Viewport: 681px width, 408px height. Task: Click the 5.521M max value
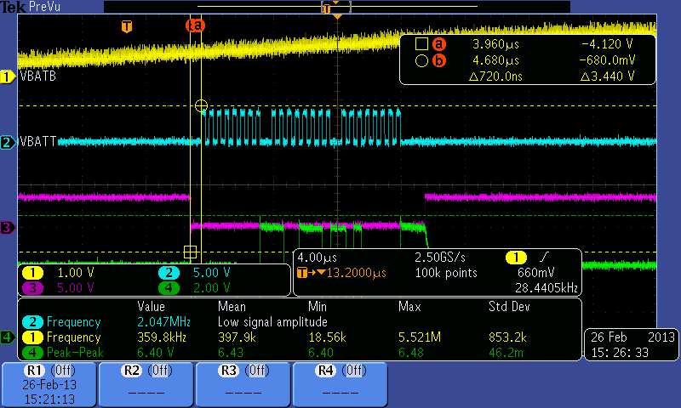[420, 337]
